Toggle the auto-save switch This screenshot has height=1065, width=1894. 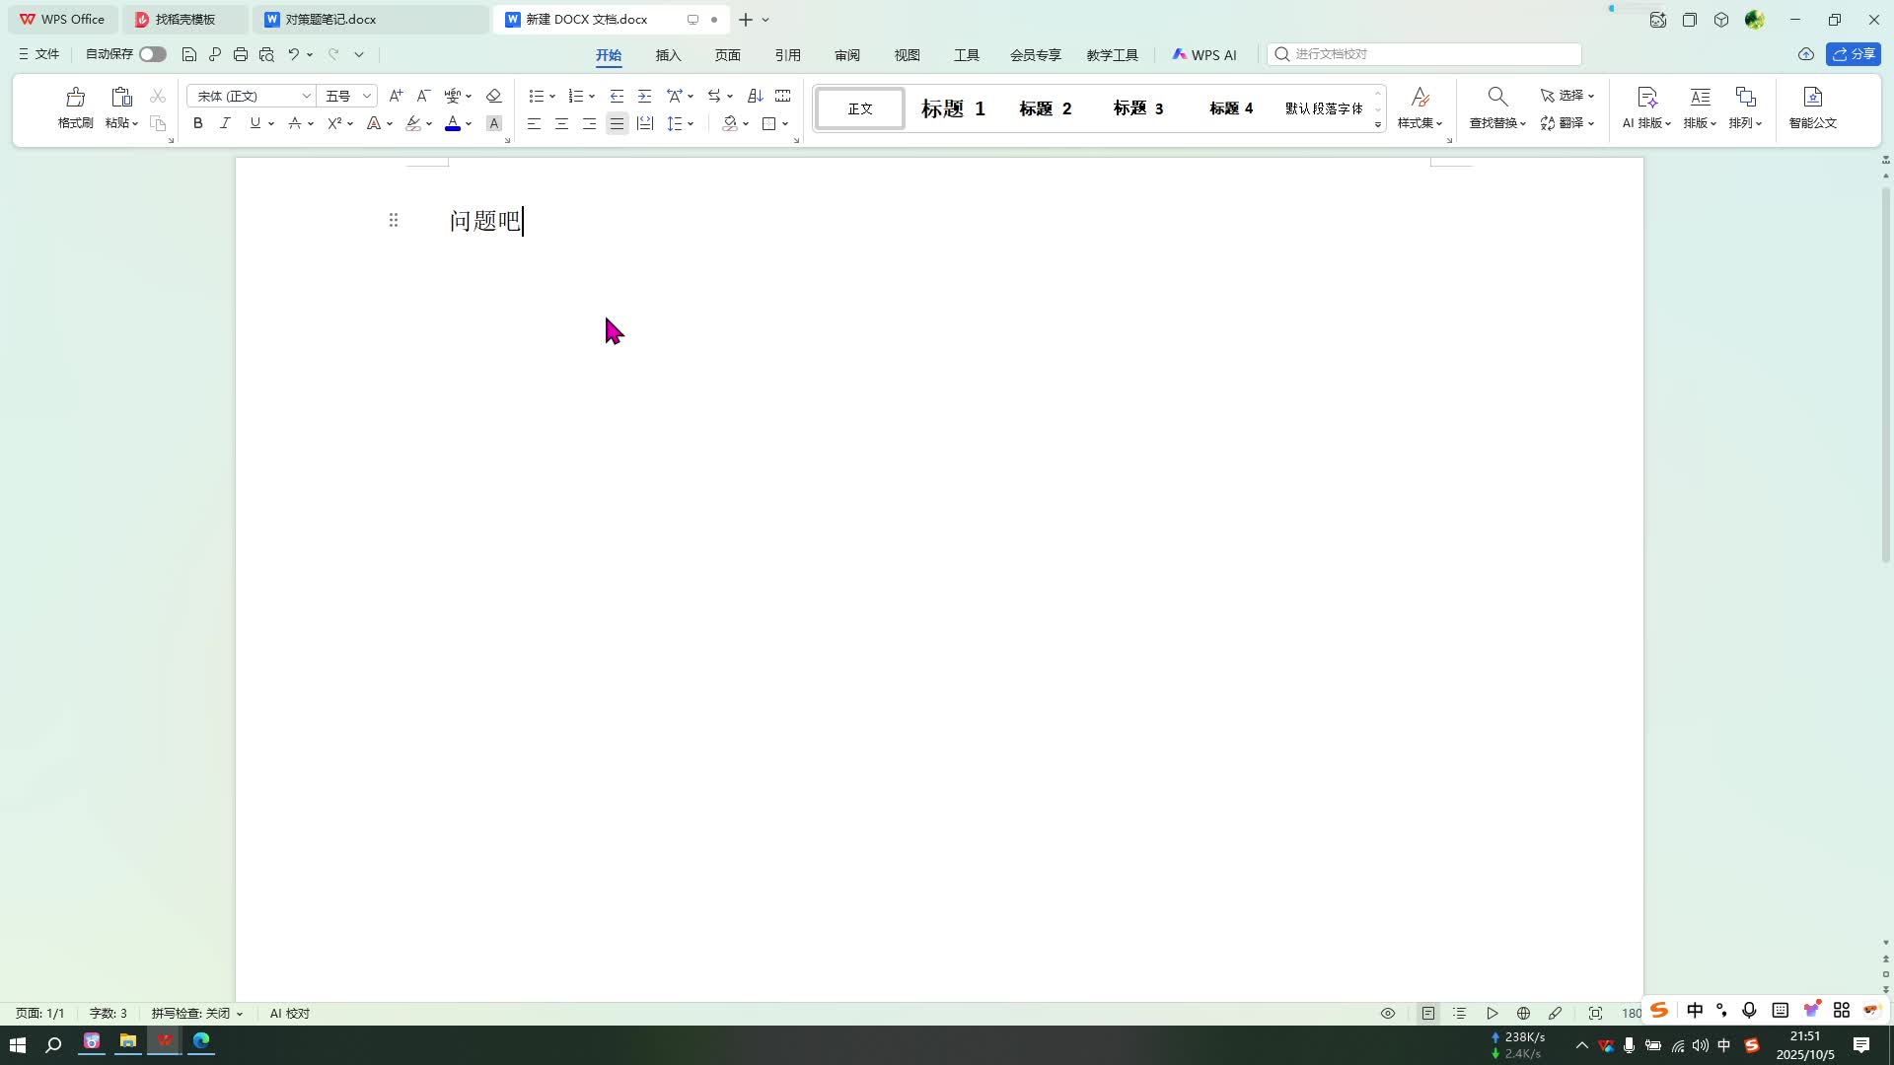(x=152, y=54)
